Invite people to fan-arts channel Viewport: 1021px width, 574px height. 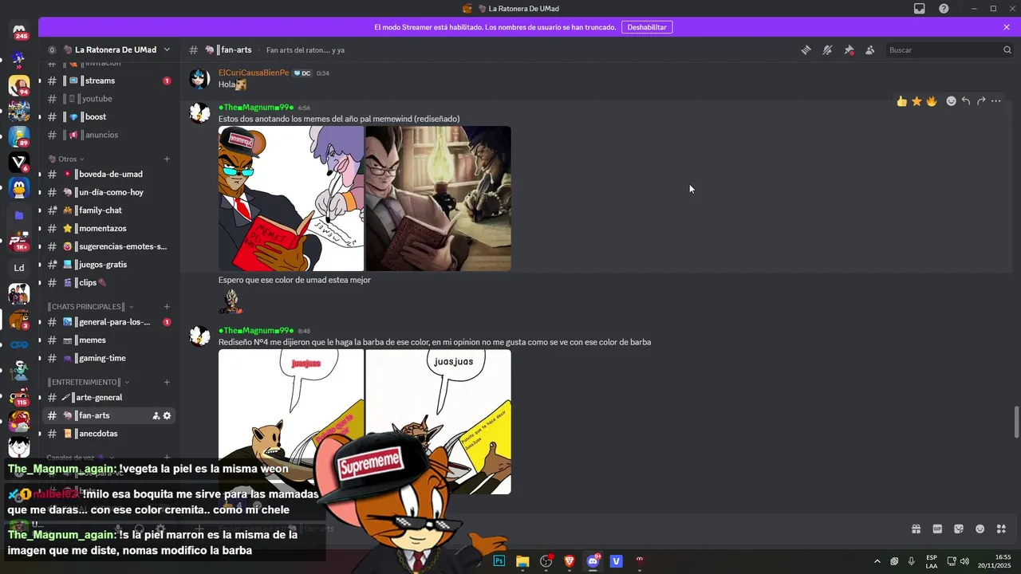tap(156, 415)
